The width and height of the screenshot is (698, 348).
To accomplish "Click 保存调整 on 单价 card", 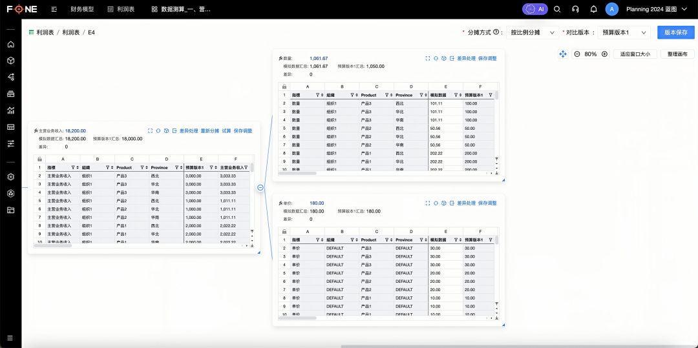I will point(487,203).
